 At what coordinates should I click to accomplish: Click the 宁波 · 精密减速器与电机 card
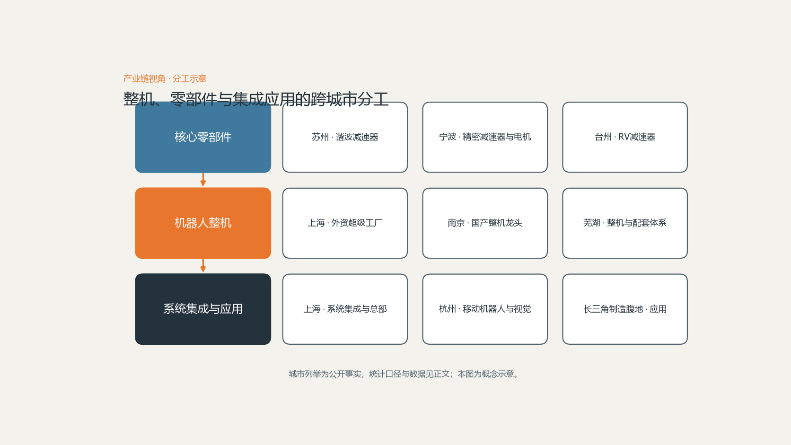pyautogui.click(x=485, y=137)
